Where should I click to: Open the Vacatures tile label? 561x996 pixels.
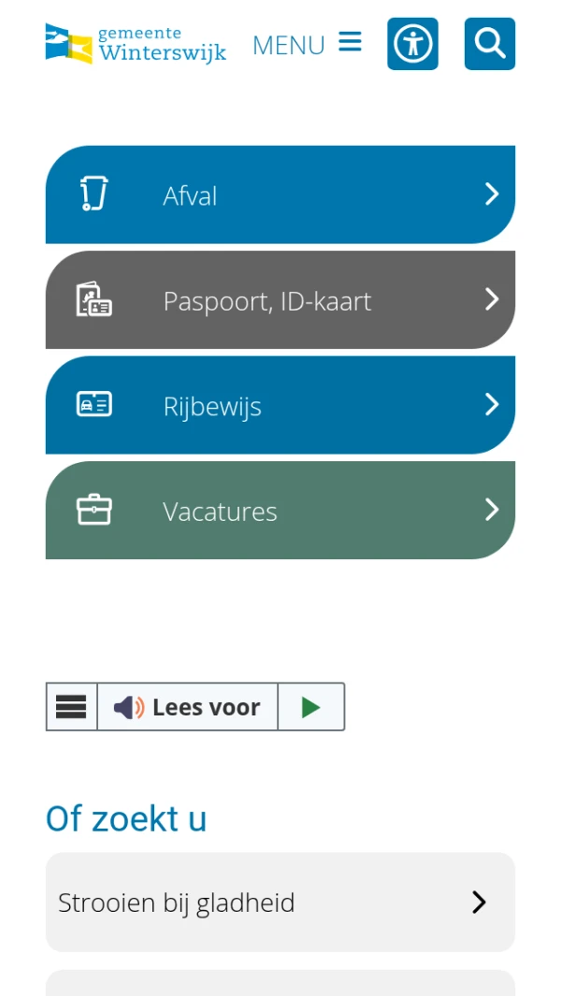pyautogui.click(x=220, y=512)
